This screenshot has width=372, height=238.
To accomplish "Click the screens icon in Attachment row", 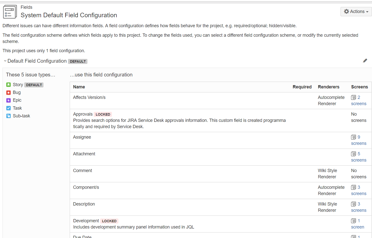I will [x=353, y=154].
